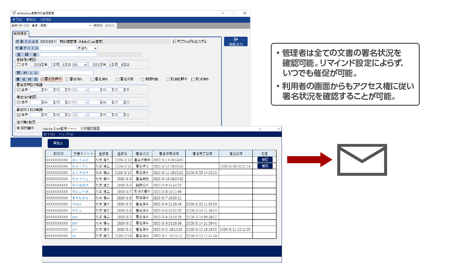453x273 pixels.
Task: Click the 画面出力 export icon button
Action: [x=236, y=42]
